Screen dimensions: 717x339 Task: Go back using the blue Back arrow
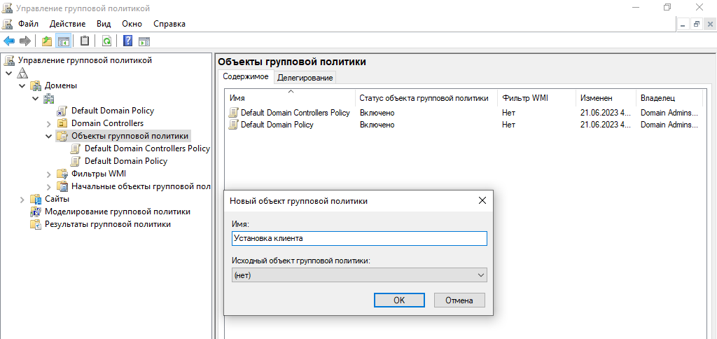pyautogui.click(x=8, y=41)
